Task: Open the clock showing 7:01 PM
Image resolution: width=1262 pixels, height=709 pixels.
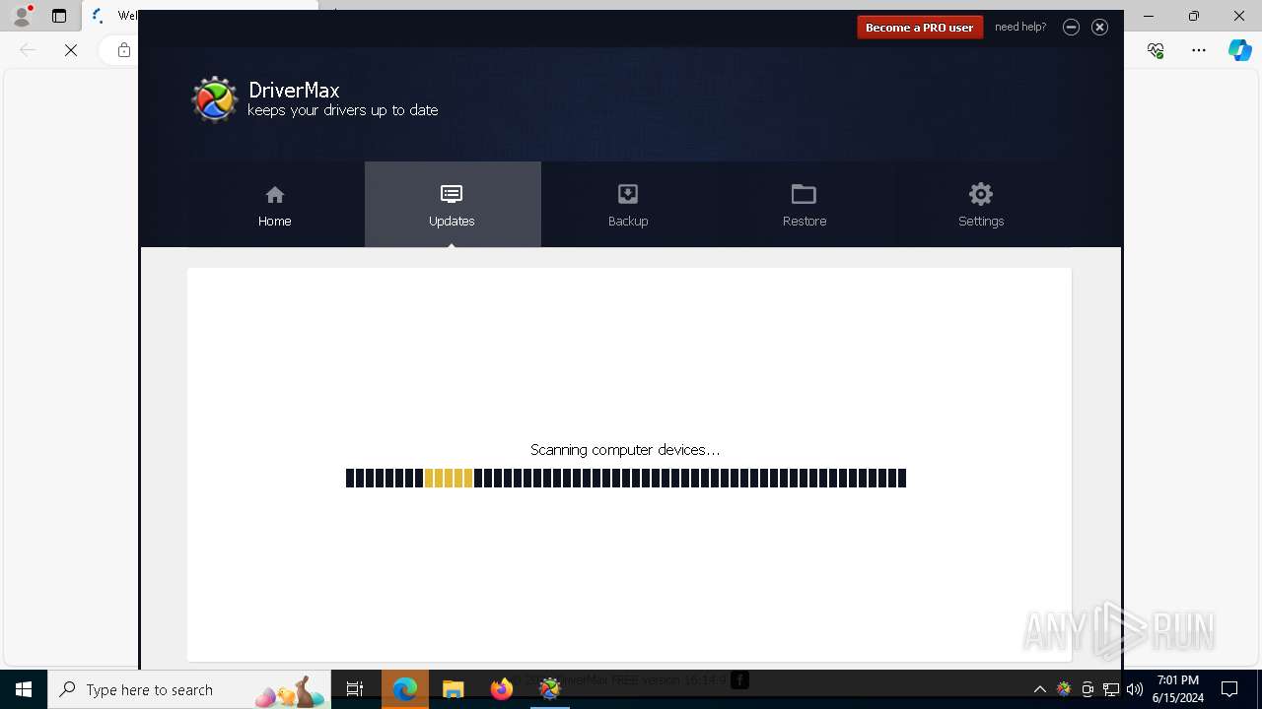Action: click(x=1178, y=689)
